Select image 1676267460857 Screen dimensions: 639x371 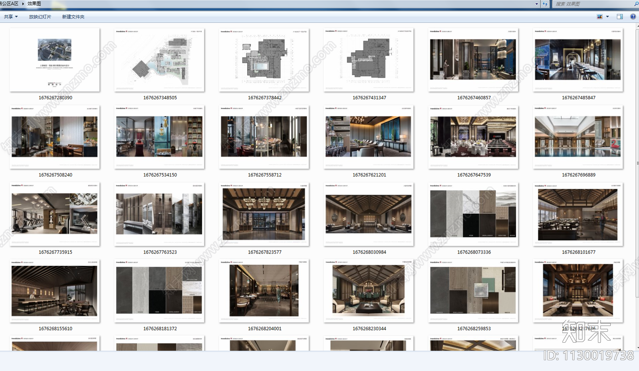click(473, 60)
